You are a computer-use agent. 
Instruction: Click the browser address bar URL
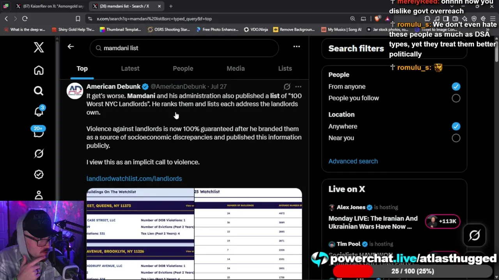pos(154,19)
